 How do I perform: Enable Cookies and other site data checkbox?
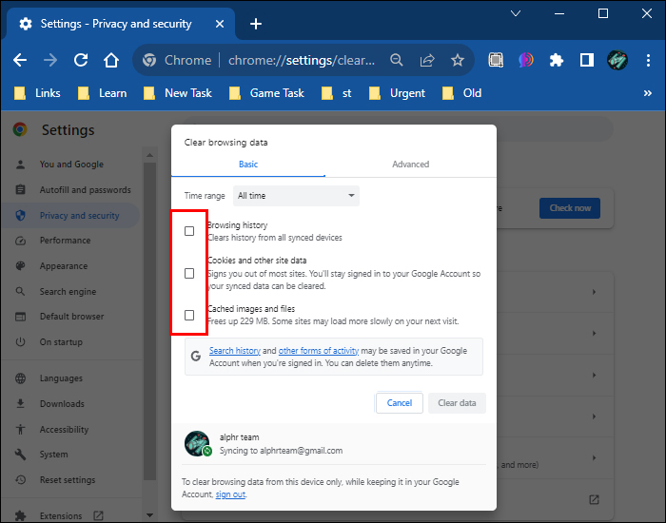[189, 273]
